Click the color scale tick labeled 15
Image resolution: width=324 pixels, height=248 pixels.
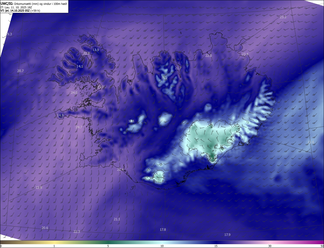pyautogui.click(x=216, y=246)
